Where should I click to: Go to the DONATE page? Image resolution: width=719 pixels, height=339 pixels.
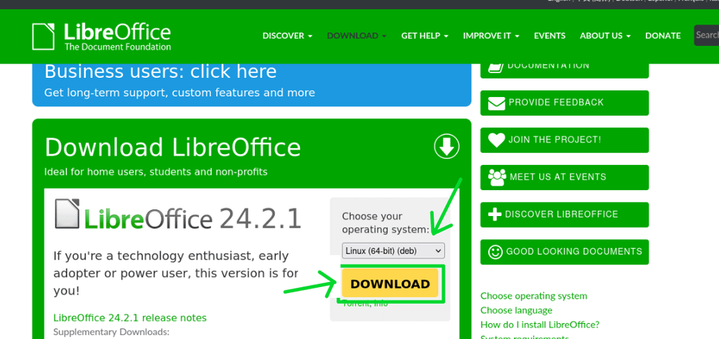click(x=662, y=36)
